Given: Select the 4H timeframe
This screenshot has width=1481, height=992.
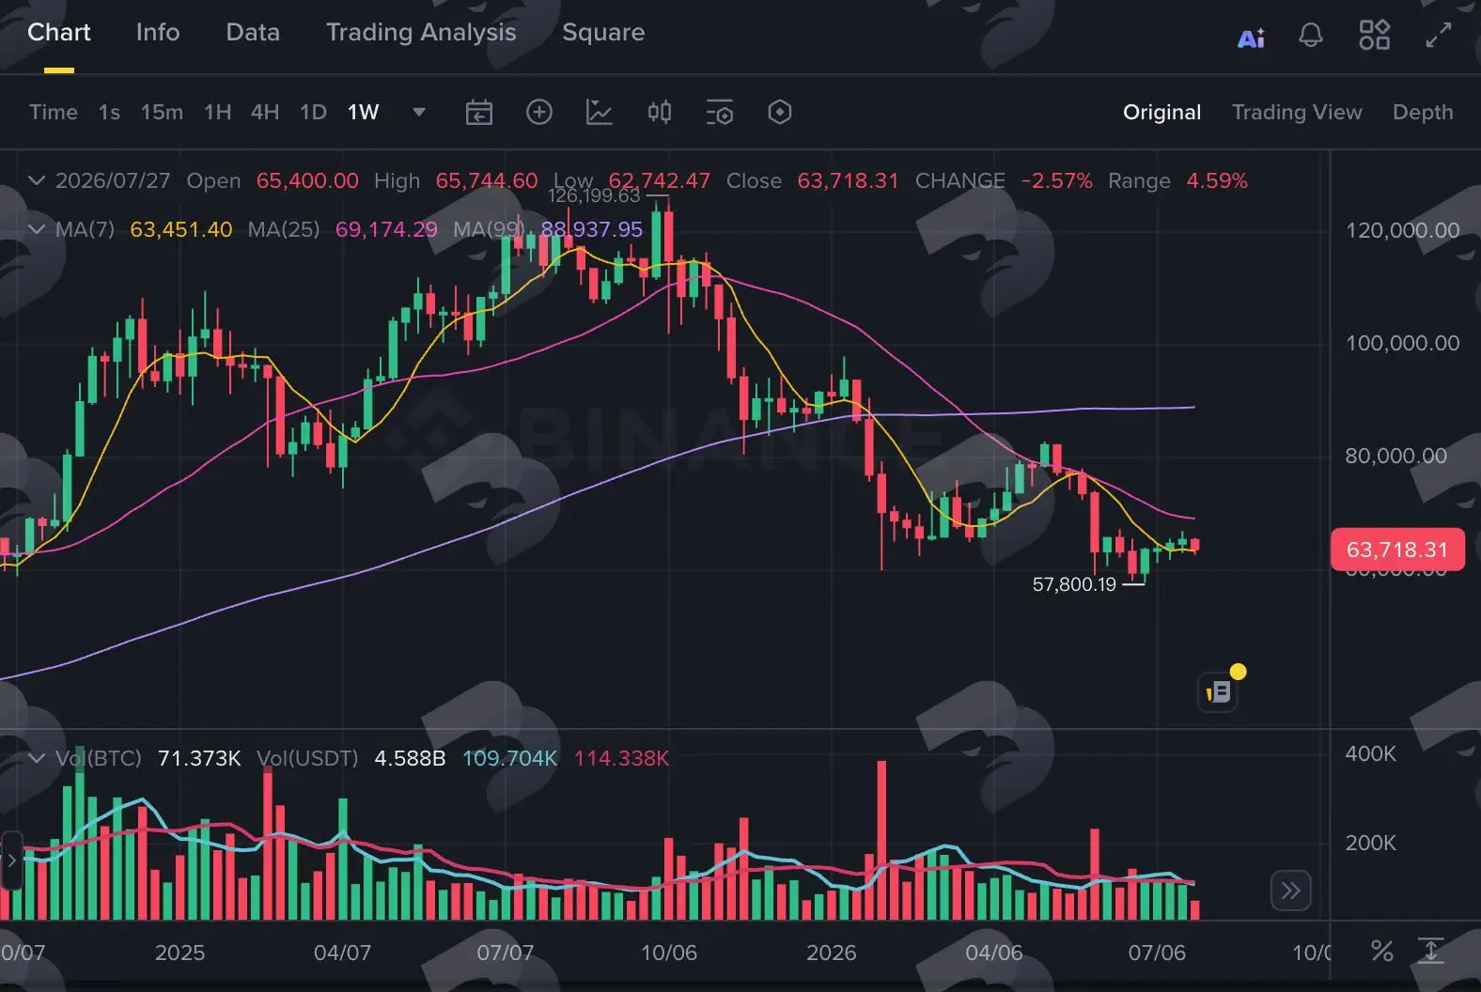Looking at the screenshot, I should coord(265,112).
